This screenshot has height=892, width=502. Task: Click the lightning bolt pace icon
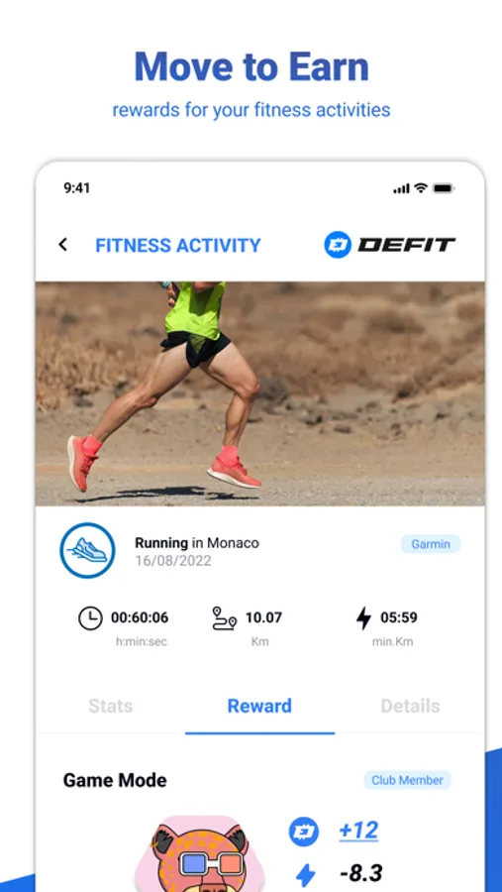point(363,617)
